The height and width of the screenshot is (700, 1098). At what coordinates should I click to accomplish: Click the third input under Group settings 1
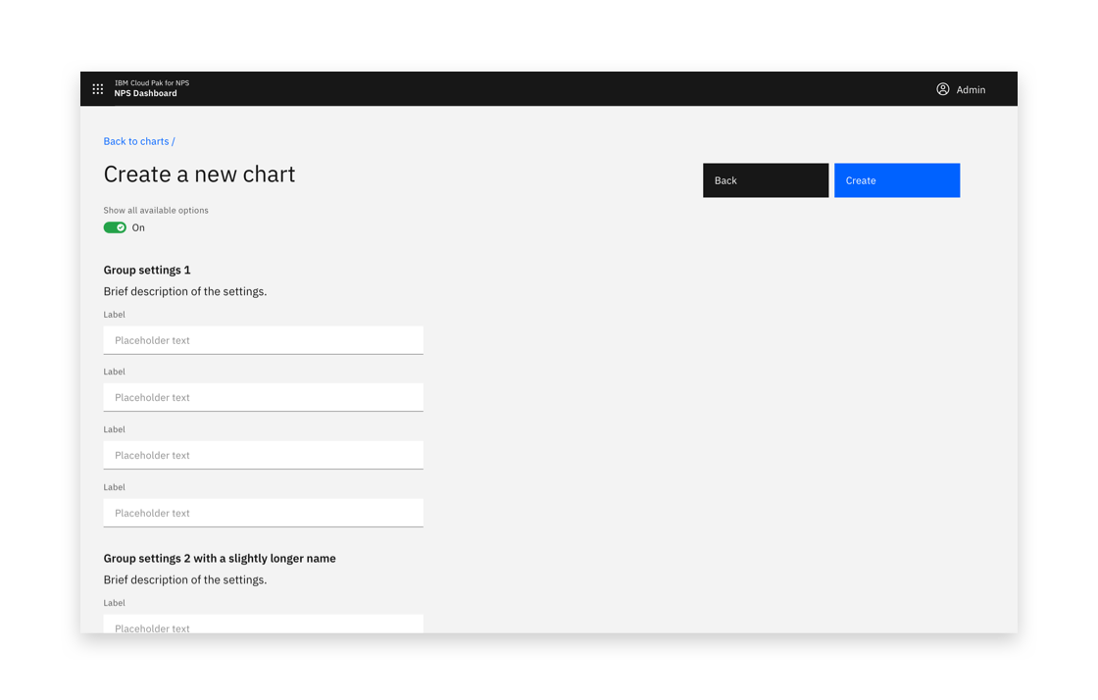[x=263, y=454]
